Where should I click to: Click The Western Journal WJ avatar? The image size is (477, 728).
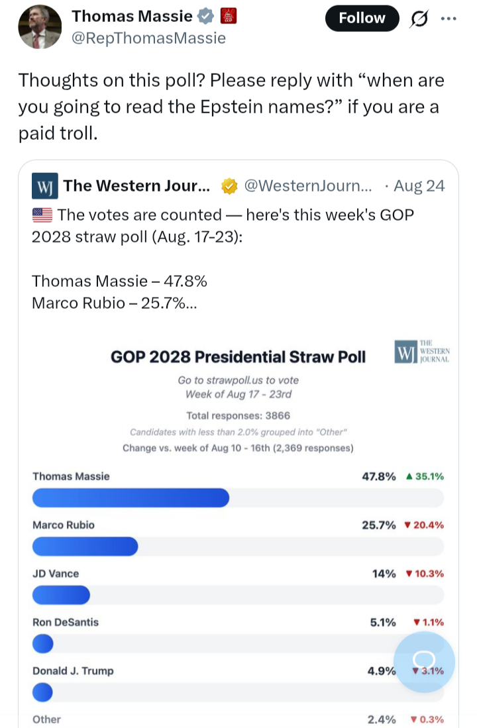(45, 185)
